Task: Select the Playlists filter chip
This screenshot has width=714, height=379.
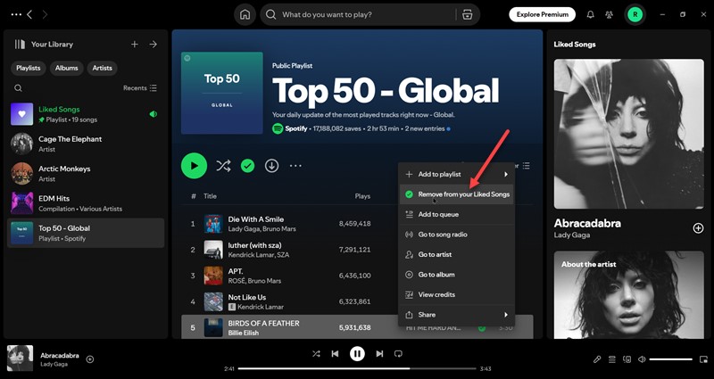Action: point(29,68)
